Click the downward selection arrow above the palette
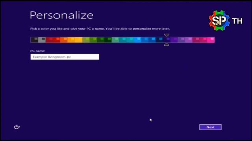Viewport: 252px width, 141px height. point(167,35)
